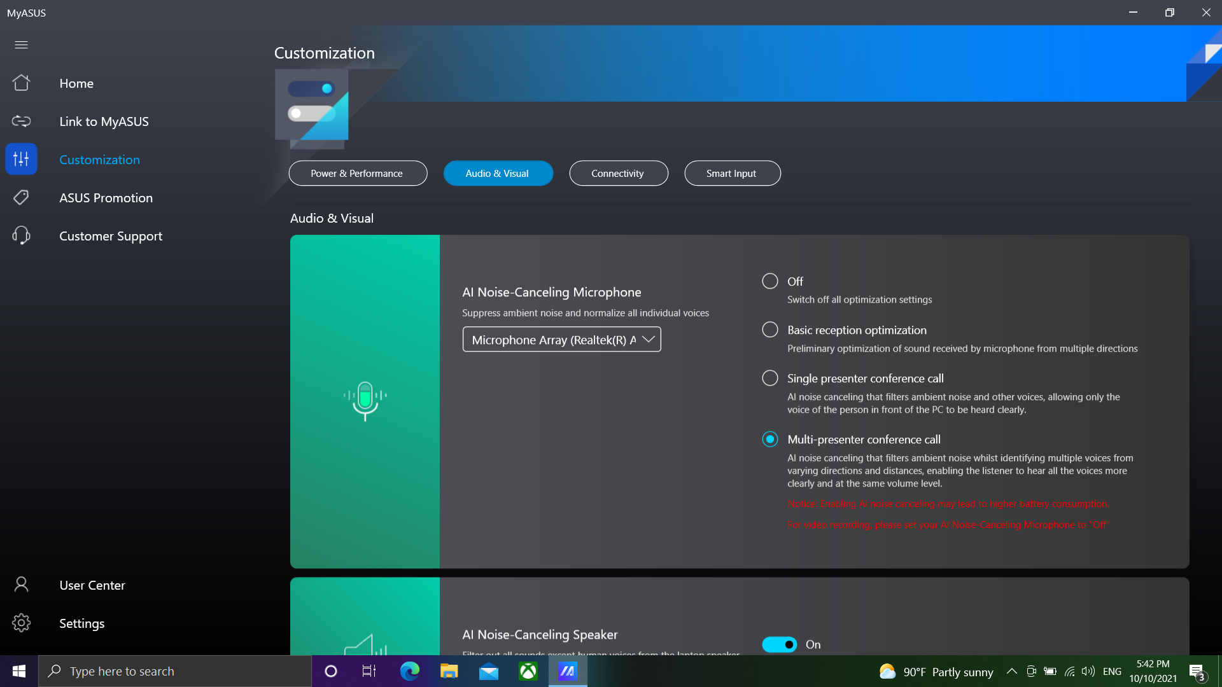Click the red battery consumption notice
This screenshot has height=687, width=1222.
point(948,504)
